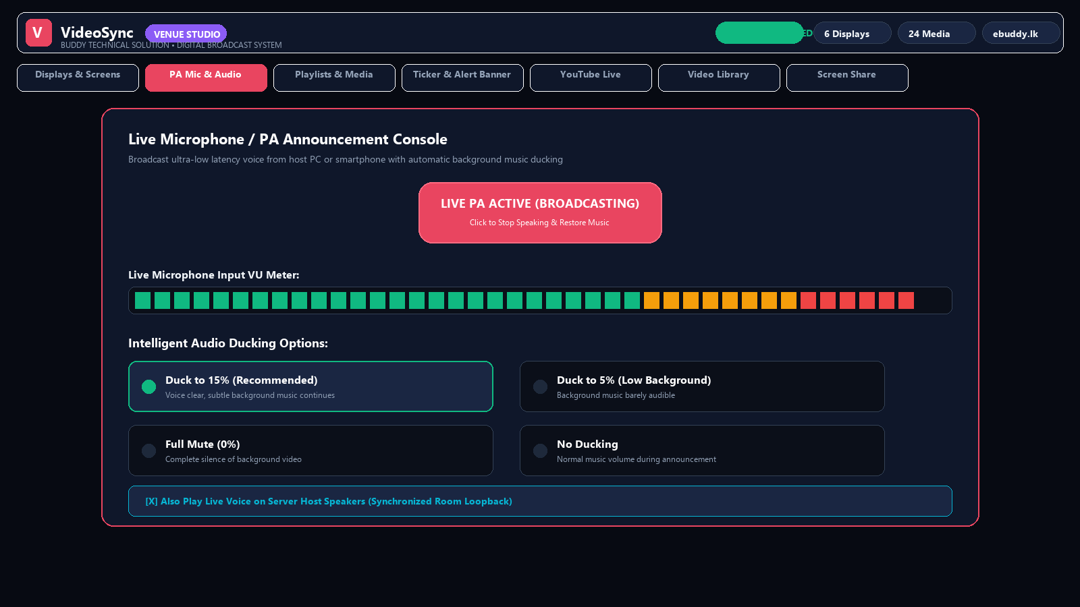
Task: Switch to PA Mic & Audio tab
Action: (206, 78)
